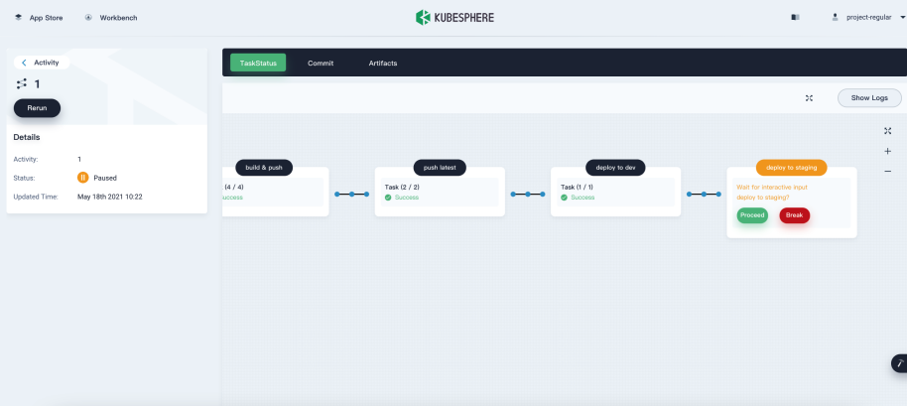907x406 pixels.
Task: Click the connector between push latest and deploy to dev
Action: coord(528,195)
